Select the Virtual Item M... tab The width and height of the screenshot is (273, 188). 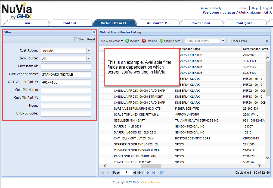tap(115, 23)
